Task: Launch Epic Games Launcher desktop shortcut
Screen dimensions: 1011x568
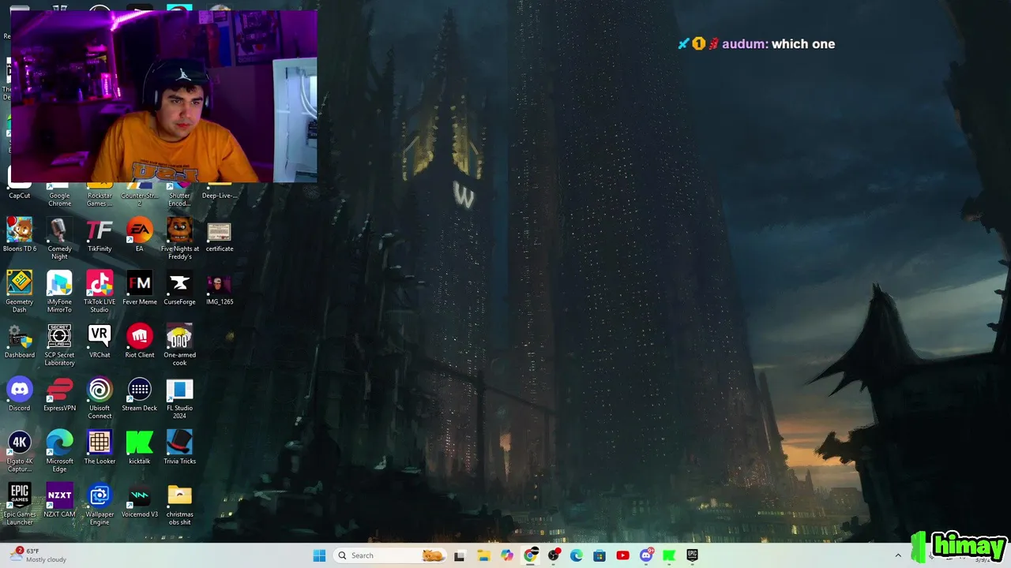Action: coord(20,495)
